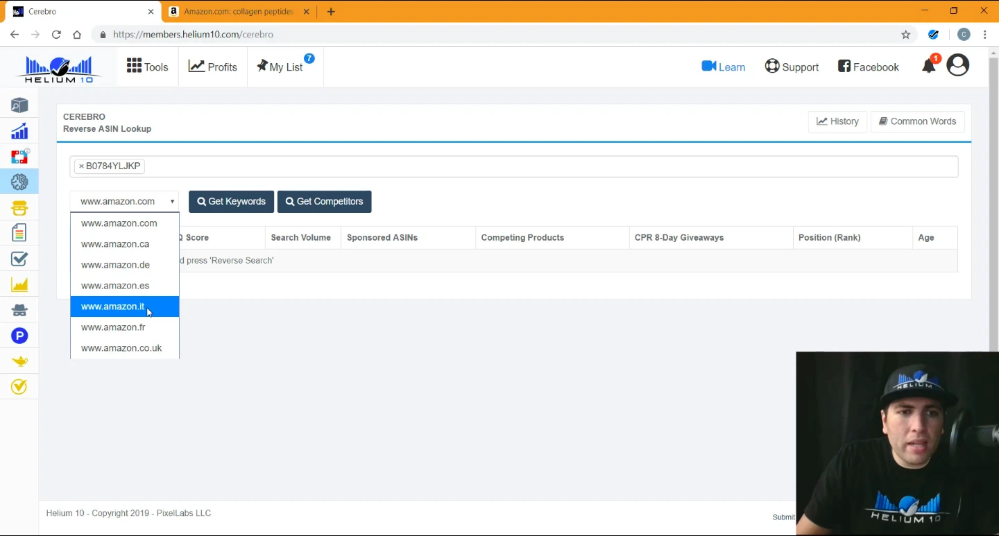This screenshot has width=999, height=536.
Task: Remove the B0784YLJKP ASIN from the search field
Action: tap(82, 166)
